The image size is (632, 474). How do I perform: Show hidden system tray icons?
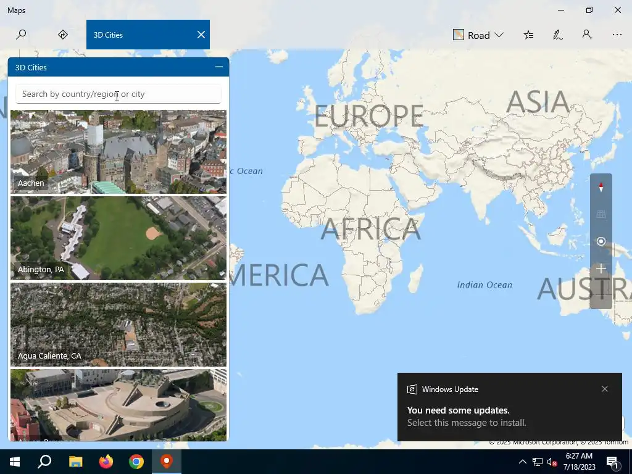click(522, 462)
